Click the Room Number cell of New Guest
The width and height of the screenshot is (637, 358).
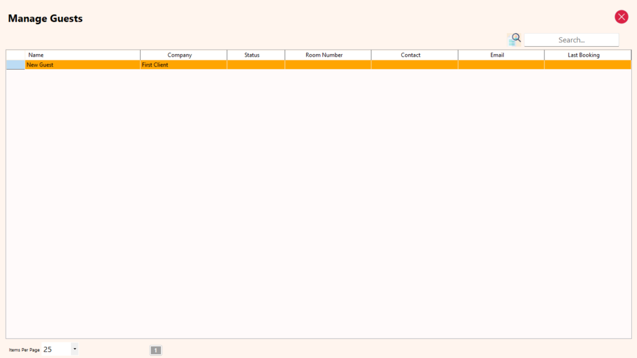click(328, 65)
